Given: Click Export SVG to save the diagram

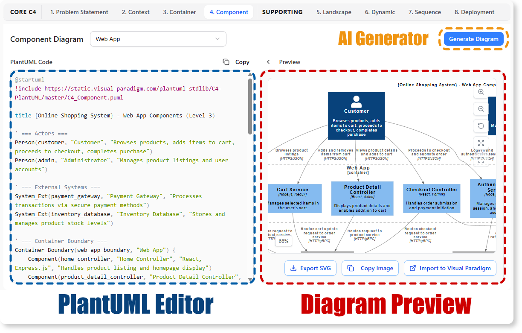Looking at the screenshot, I should coord(310,268).
